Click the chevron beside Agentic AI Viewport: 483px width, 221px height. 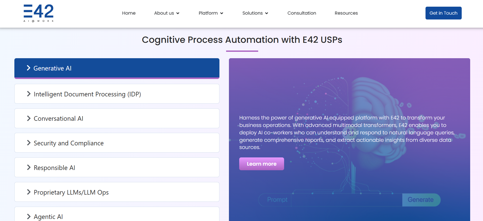coord(29,217)
